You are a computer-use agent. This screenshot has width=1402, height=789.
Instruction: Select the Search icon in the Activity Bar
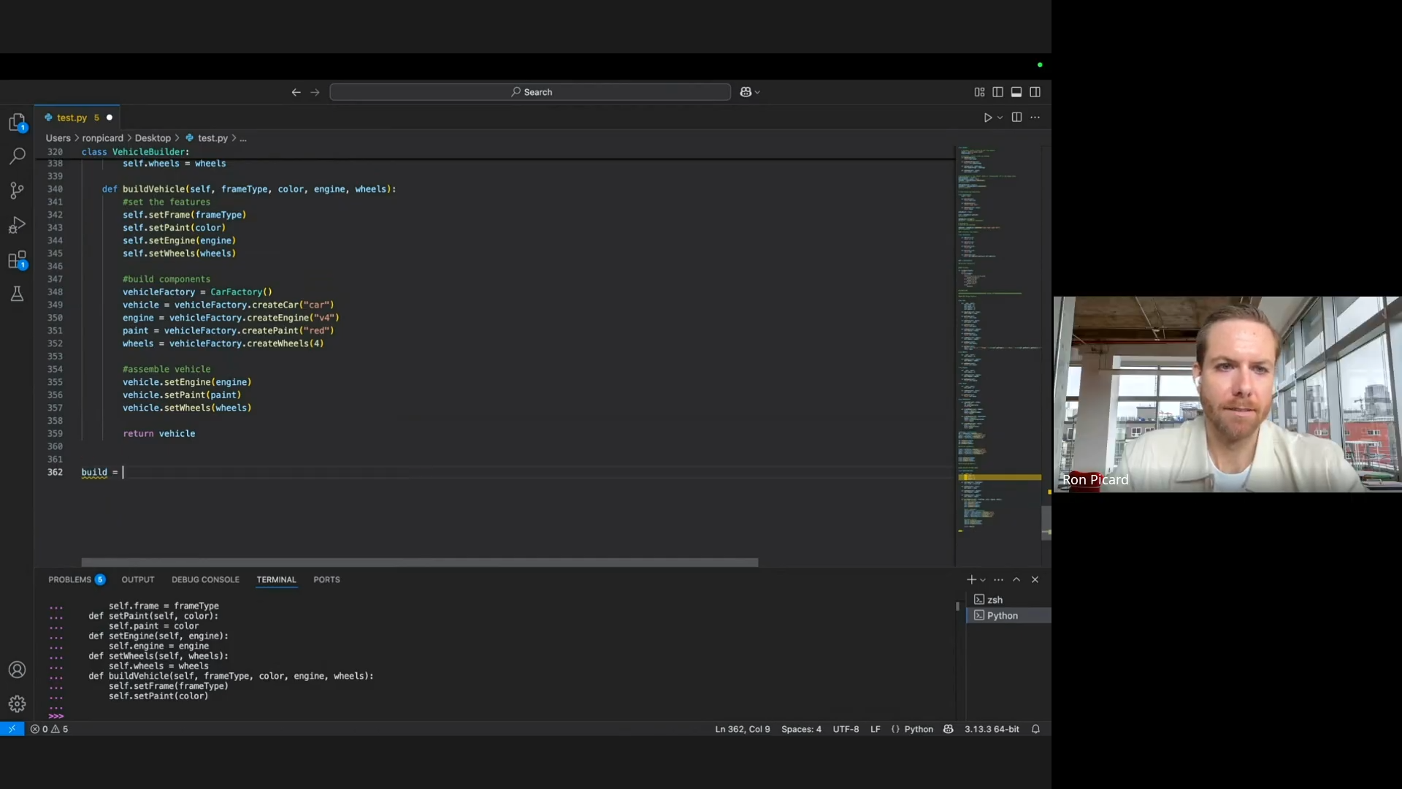17,156
